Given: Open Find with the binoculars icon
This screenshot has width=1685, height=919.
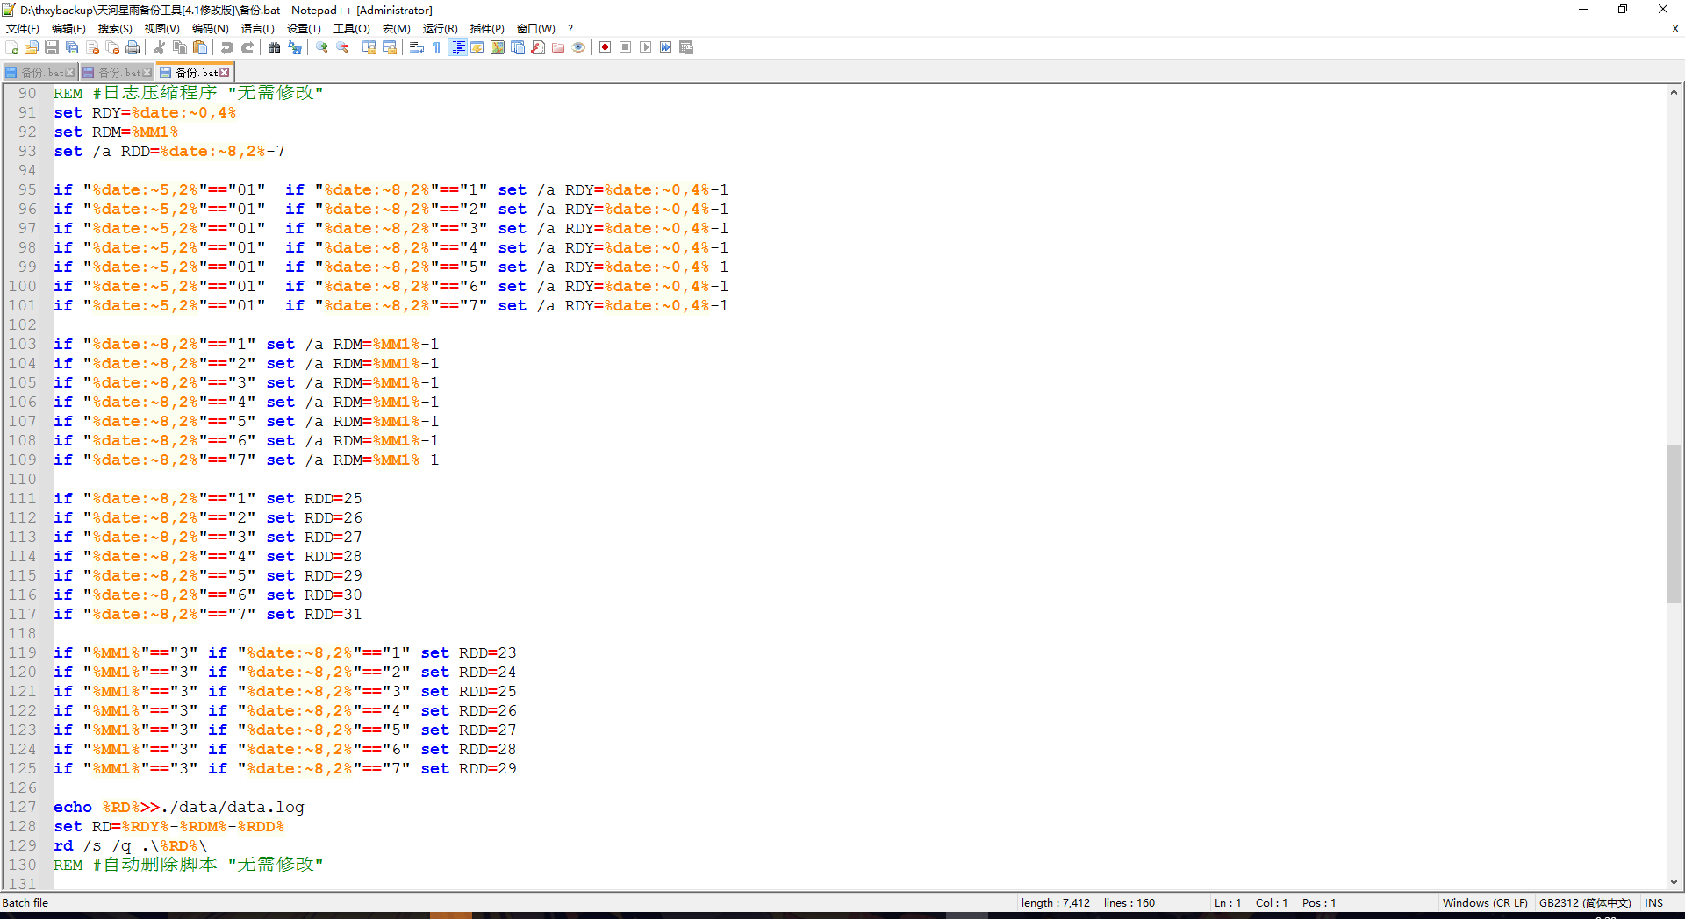Looking at the screenshot, I should click(x=275, y=47).
